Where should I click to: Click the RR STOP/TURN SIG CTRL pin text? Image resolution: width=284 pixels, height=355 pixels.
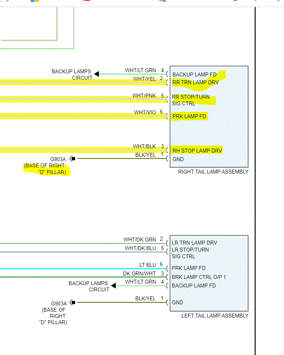(x=191, y=100)
